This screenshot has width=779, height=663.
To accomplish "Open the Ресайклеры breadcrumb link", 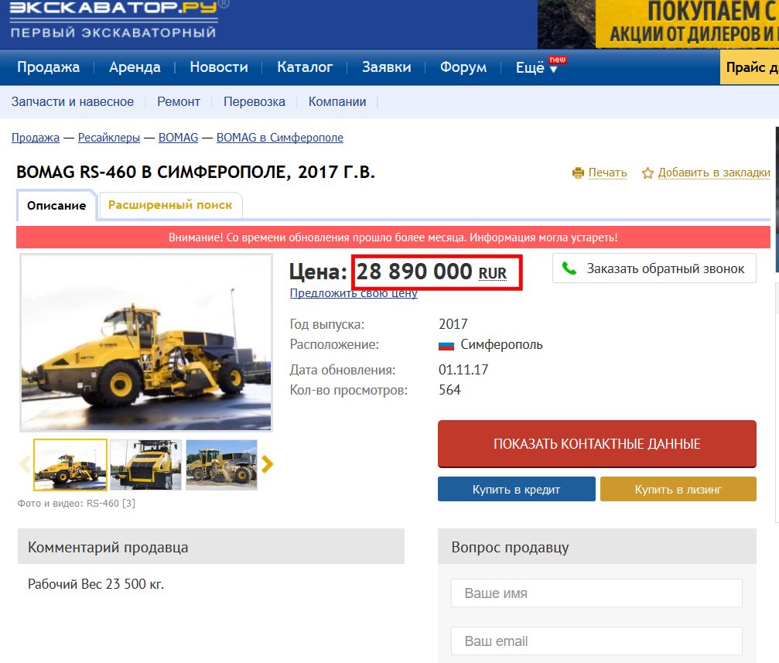I will (109, 138).
